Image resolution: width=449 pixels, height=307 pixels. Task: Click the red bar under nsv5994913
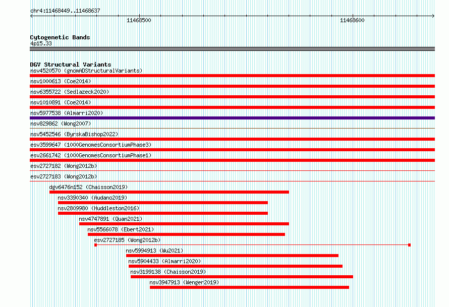(x=232, y=256)
